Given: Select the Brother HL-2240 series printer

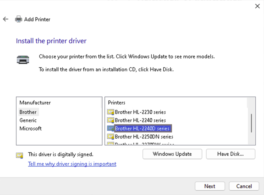Looking at the screenshot, I should (140, 120).
